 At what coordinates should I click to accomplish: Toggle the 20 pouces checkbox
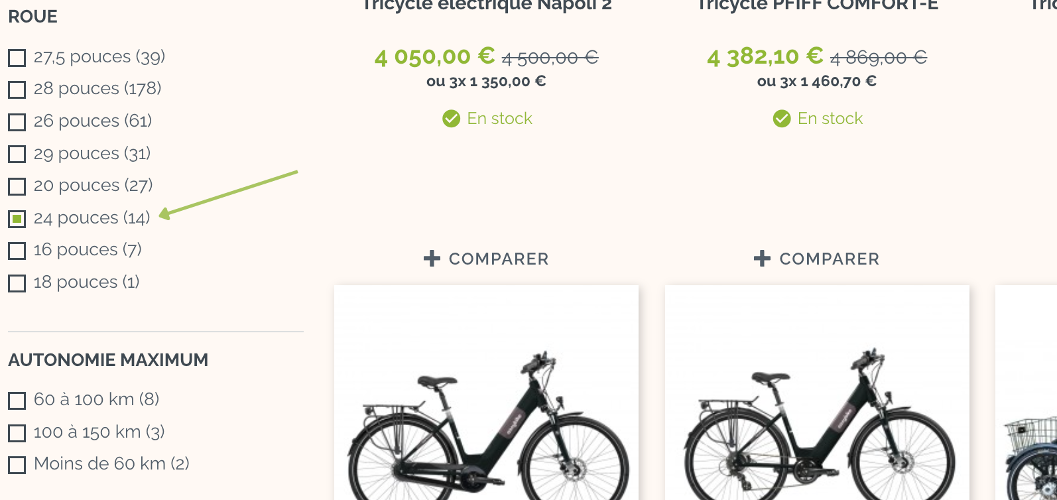(17, 186)
